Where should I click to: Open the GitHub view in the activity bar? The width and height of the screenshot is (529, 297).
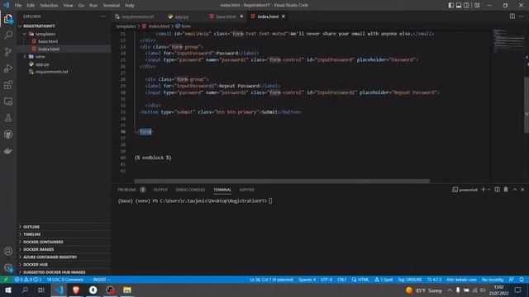(x=8, y=134)
